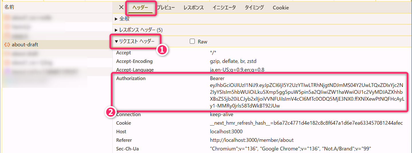Open the レスポンス tab
The width and height of the screenshot is (412, 153).
coord(194,8)
